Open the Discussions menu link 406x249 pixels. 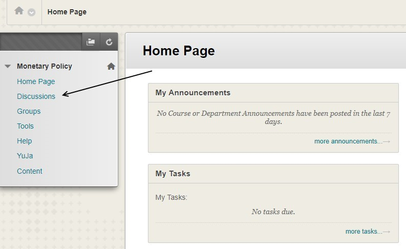36,96
